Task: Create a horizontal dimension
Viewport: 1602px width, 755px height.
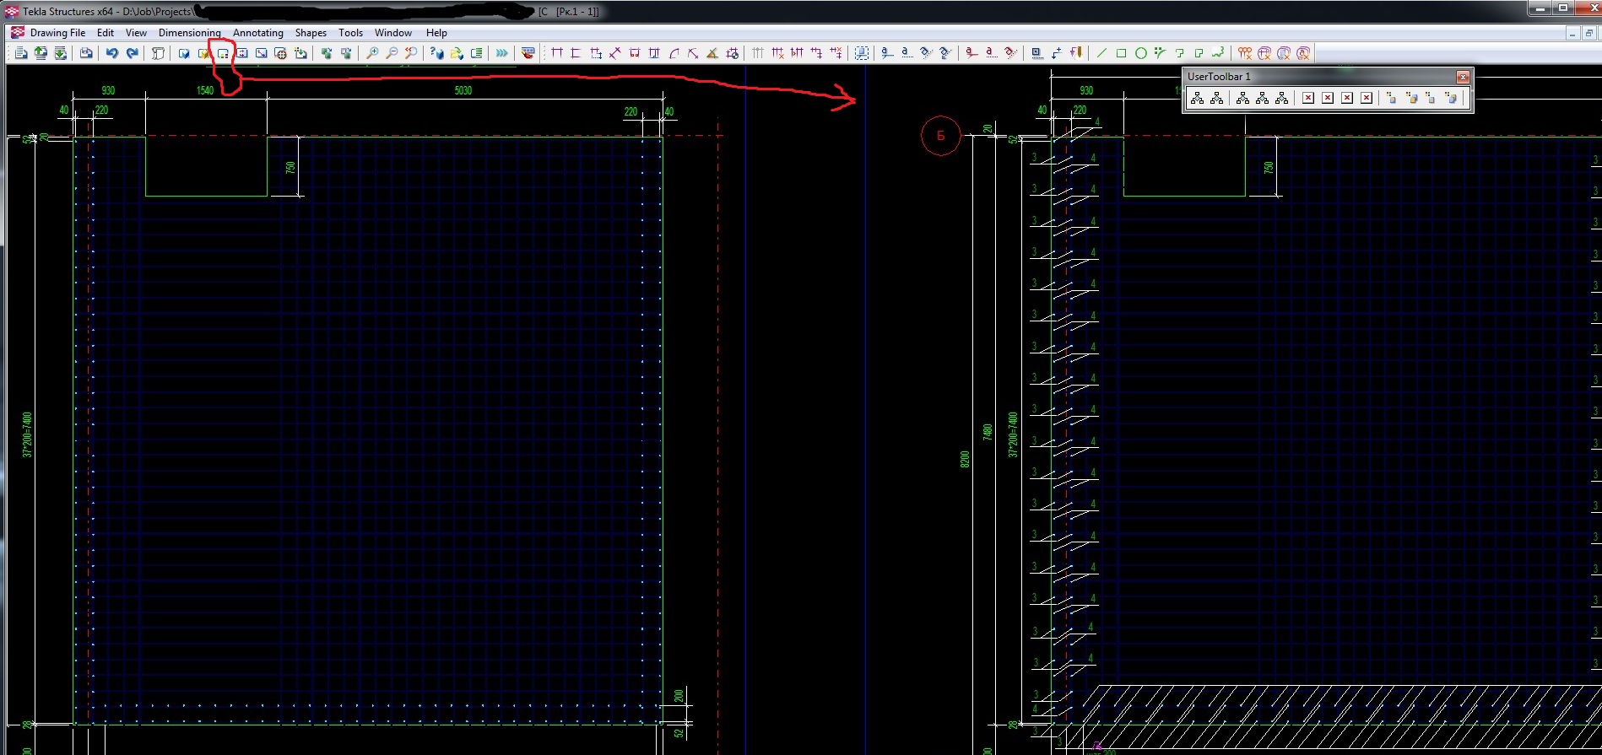Action: [557, 53]
